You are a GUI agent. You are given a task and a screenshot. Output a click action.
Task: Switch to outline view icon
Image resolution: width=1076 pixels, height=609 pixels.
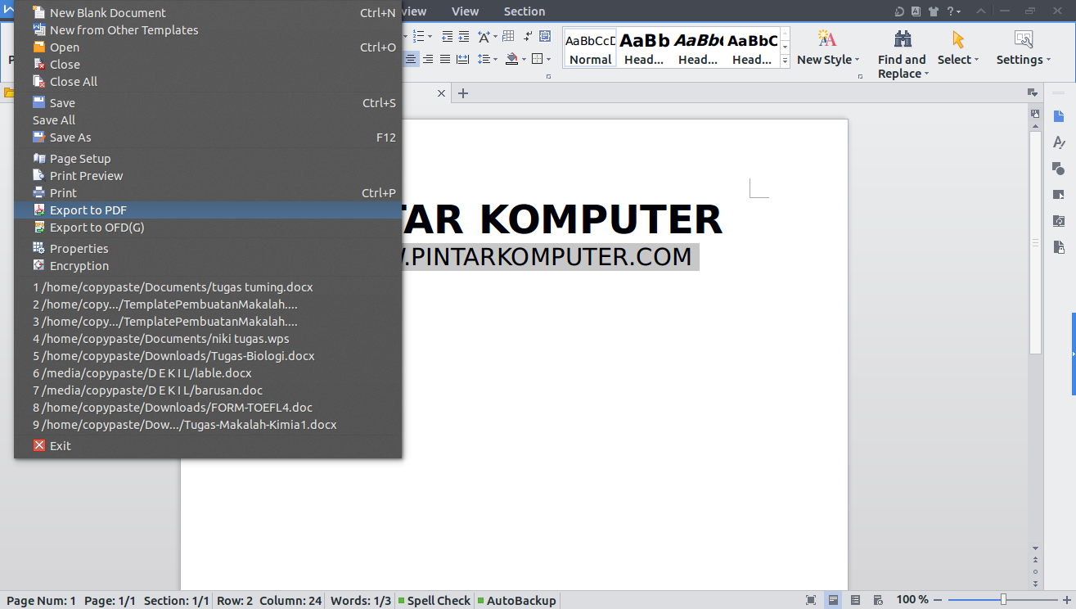click(x=855, y=600)
